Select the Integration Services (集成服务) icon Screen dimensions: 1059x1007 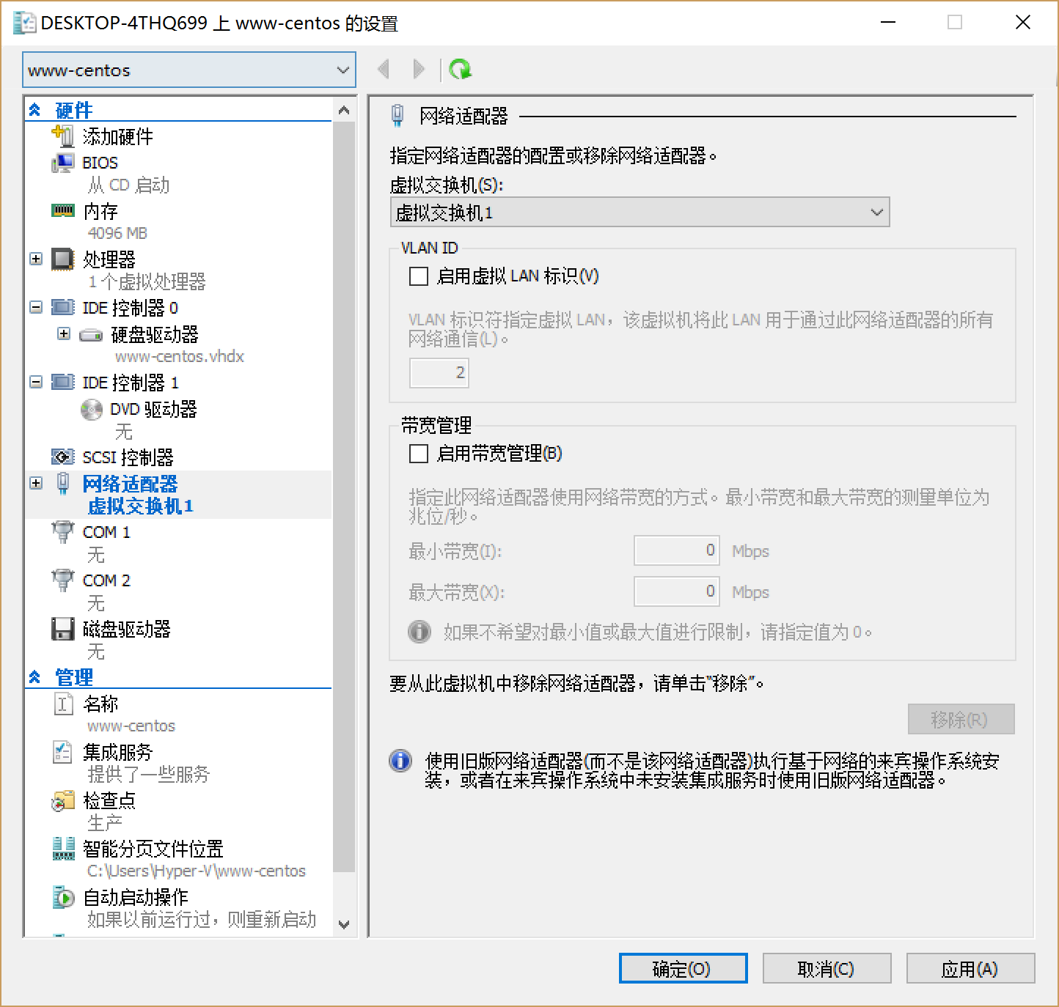pyautogui.click(x=63, y=752)
